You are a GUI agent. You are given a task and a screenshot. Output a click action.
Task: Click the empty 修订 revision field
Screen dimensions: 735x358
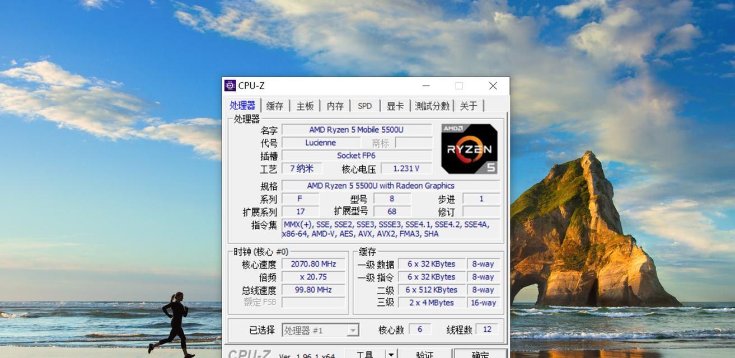point(481,211)
